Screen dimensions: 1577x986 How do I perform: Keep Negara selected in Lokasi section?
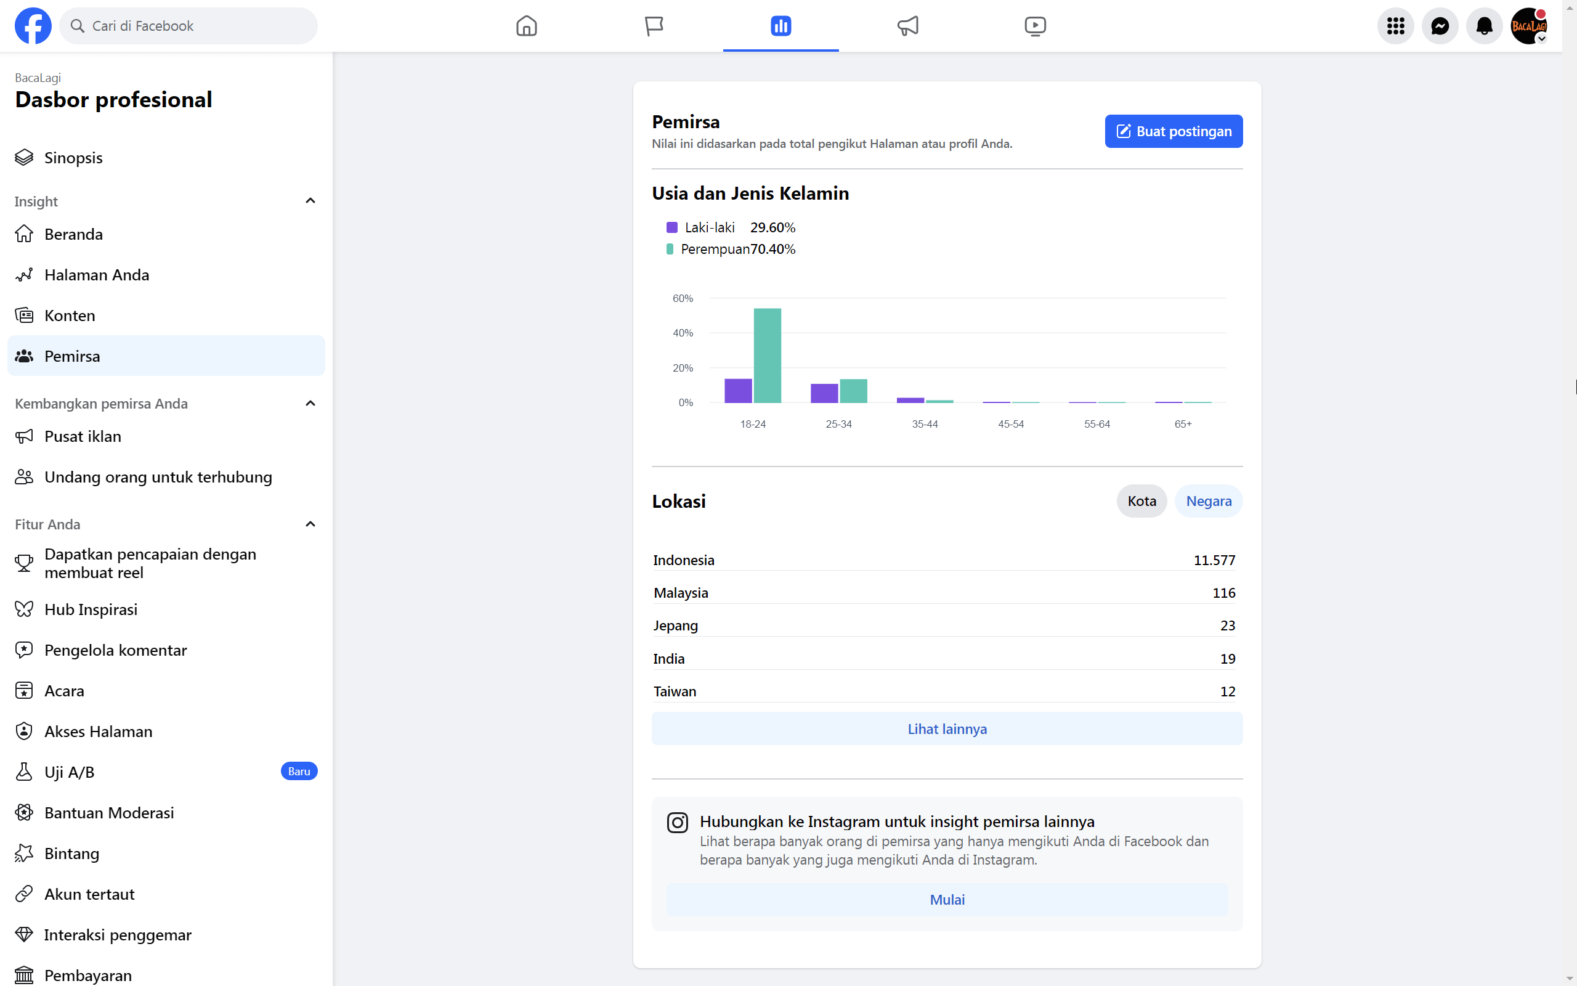[1208, 501]
